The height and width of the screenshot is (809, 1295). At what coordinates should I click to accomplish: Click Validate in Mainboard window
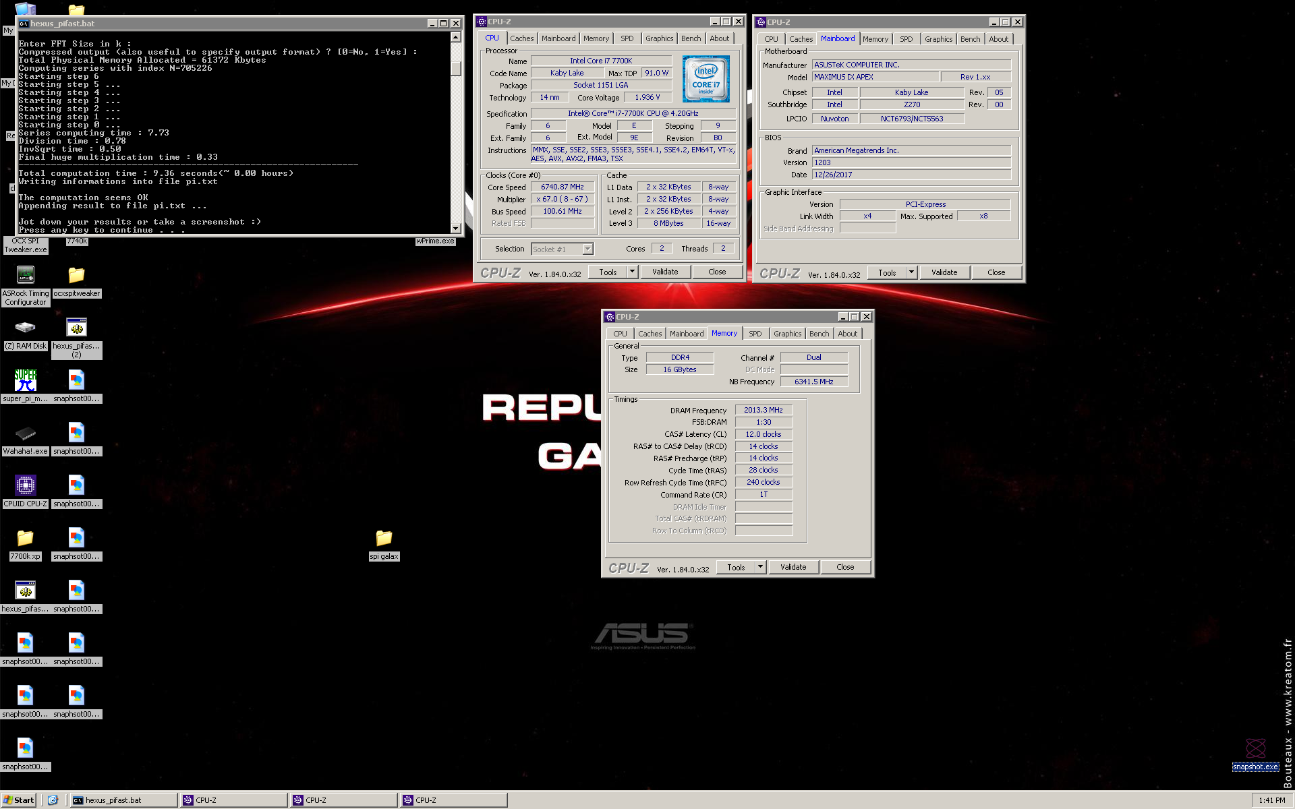coord(944,272)
